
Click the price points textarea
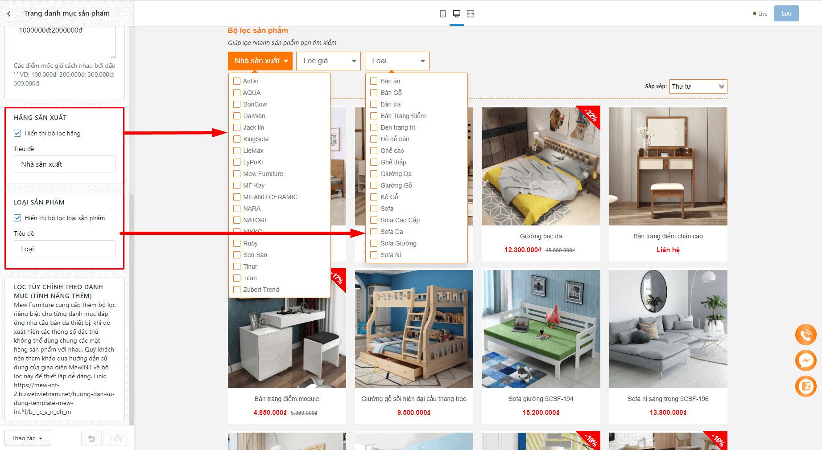click(x=65, y=42)
